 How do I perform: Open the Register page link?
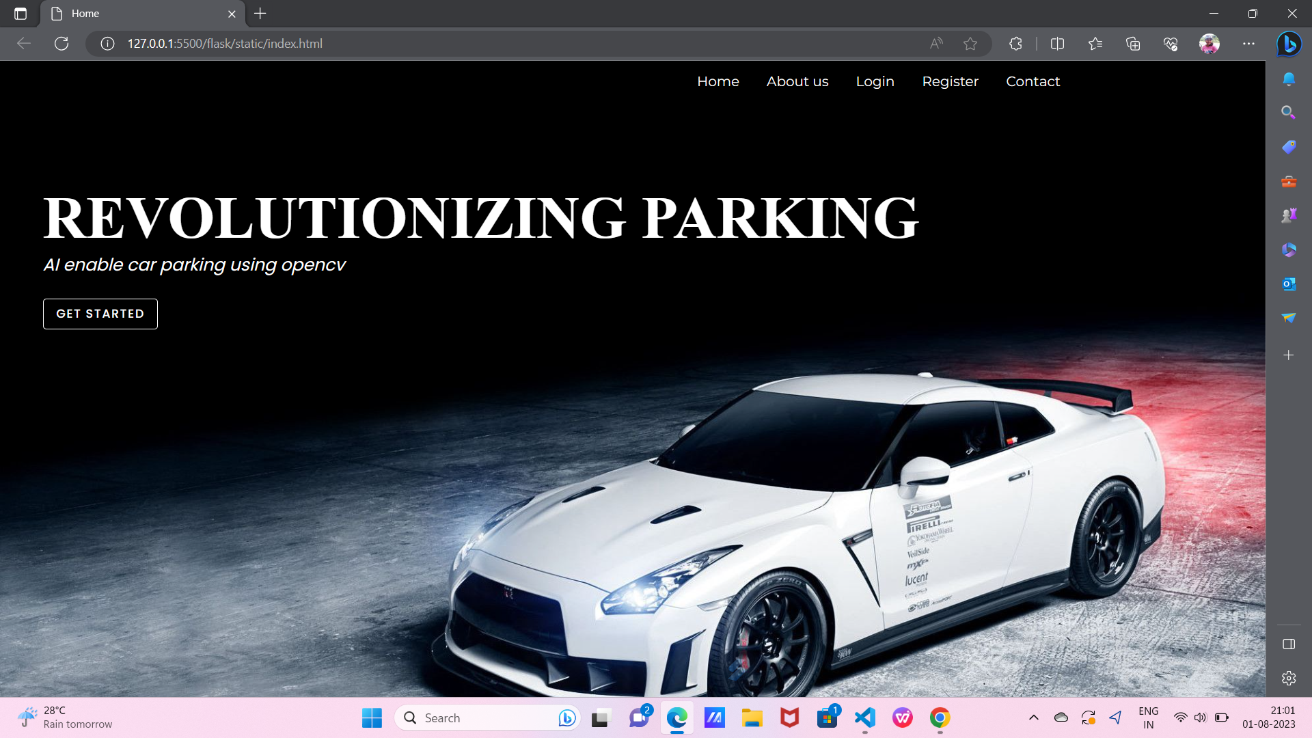(950, 81)
